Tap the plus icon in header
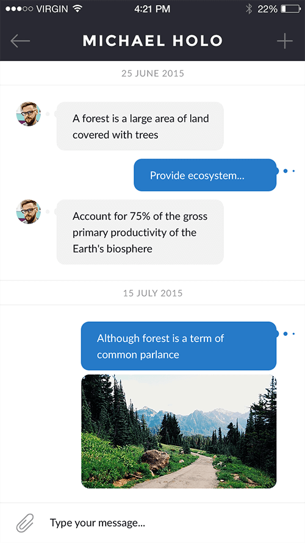 pos(285,41)
